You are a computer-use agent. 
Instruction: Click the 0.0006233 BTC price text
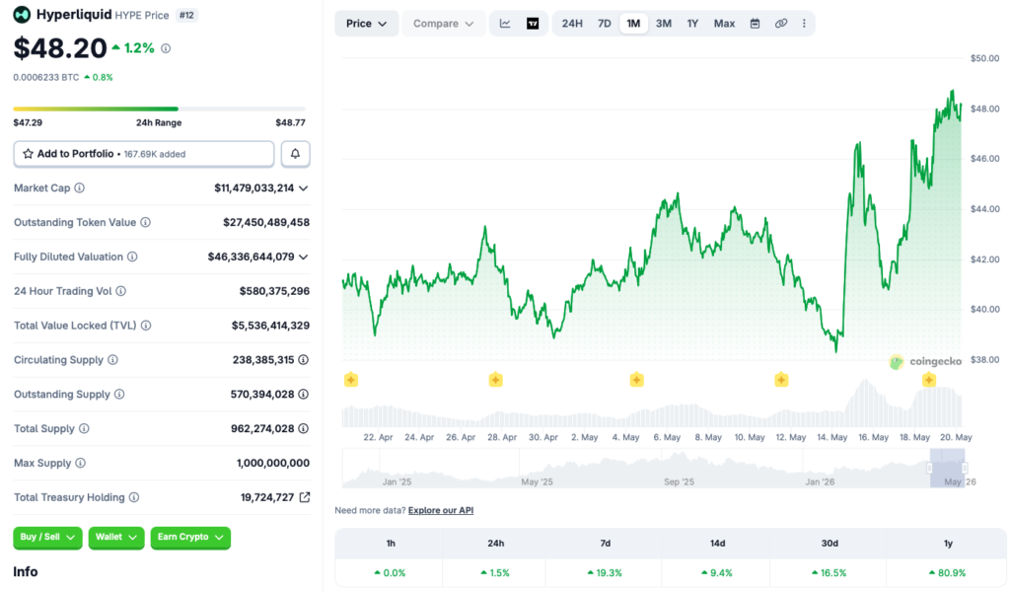click(x=46, y=77)
